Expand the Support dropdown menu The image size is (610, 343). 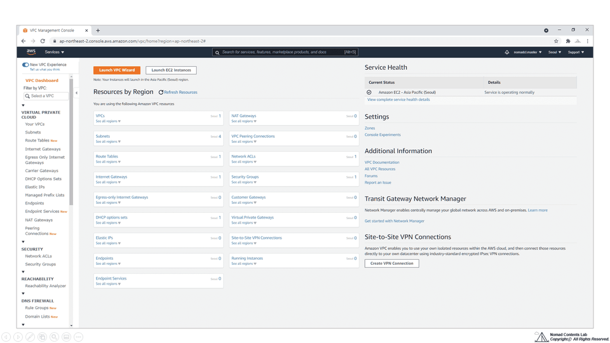[576, 52]
